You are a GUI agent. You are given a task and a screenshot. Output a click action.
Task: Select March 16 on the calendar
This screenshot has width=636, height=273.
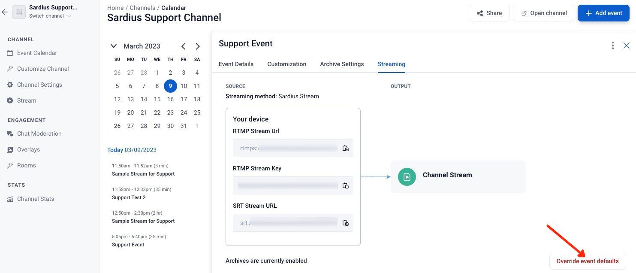coord(170,99)
